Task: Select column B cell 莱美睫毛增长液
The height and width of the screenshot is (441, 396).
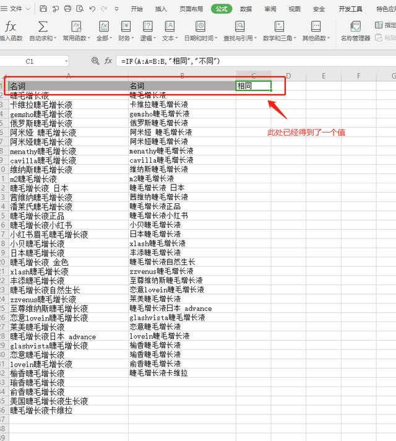Action: pyautogui.click(x=182, y=299)
